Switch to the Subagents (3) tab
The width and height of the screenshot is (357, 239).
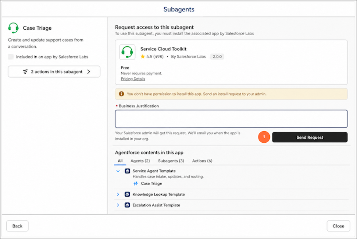(x=171, y=161)
